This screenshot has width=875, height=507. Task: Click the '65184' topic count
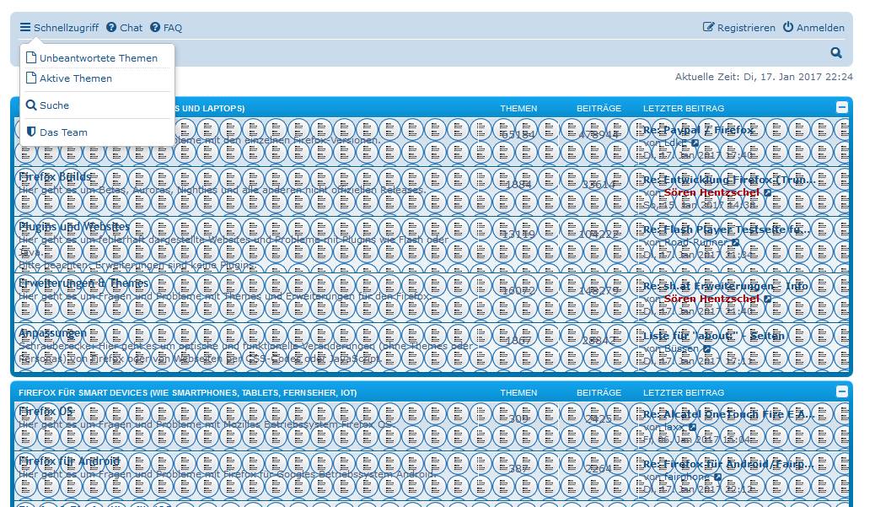coord(518,135)
